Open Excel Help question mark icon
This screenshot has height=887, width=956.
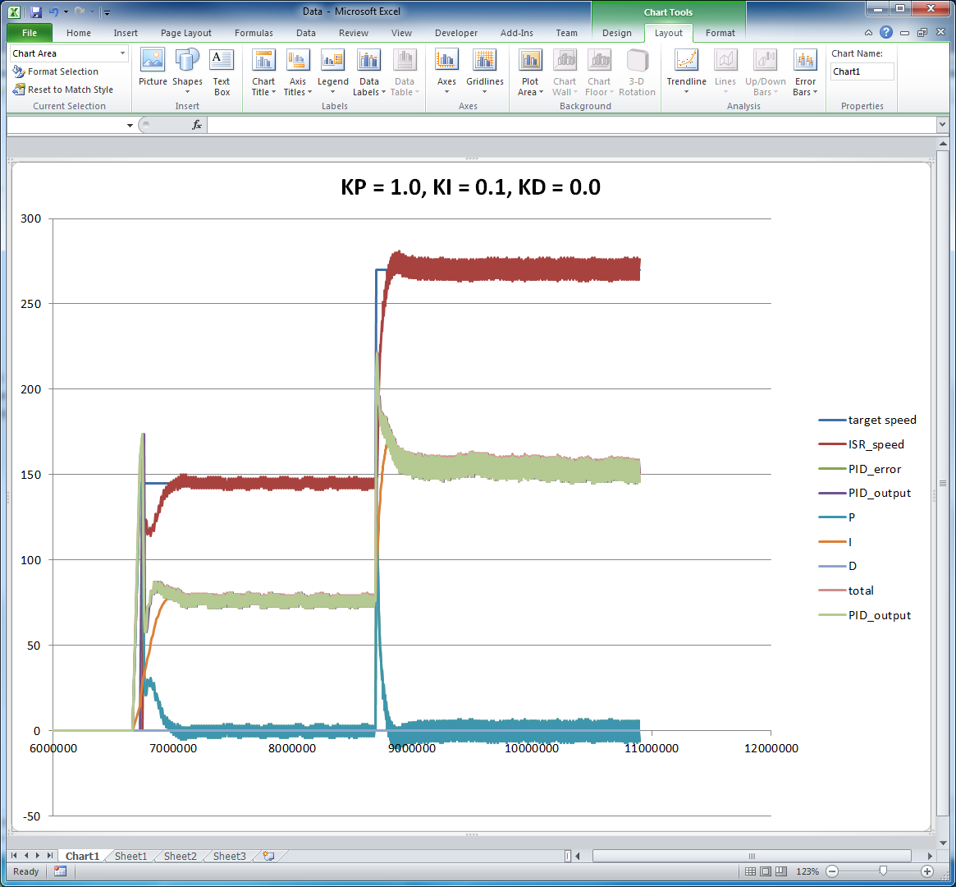pyautogui.click(x=886, y=32)
